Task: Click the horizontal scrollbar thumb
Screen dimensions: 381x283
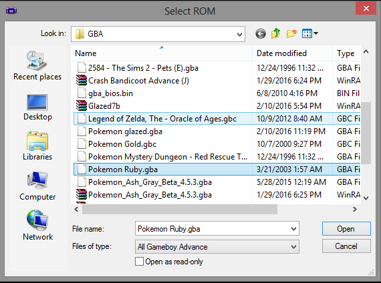Action: tap(180, 209)
